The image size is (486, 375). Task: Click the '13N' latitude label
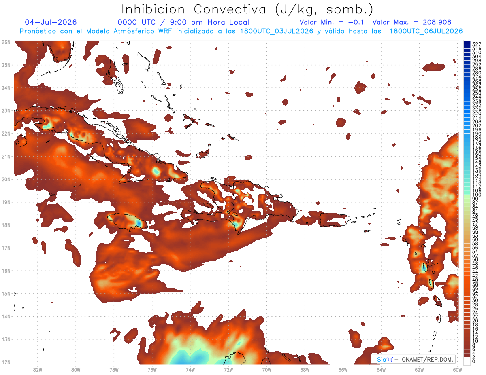pos(6,339)
